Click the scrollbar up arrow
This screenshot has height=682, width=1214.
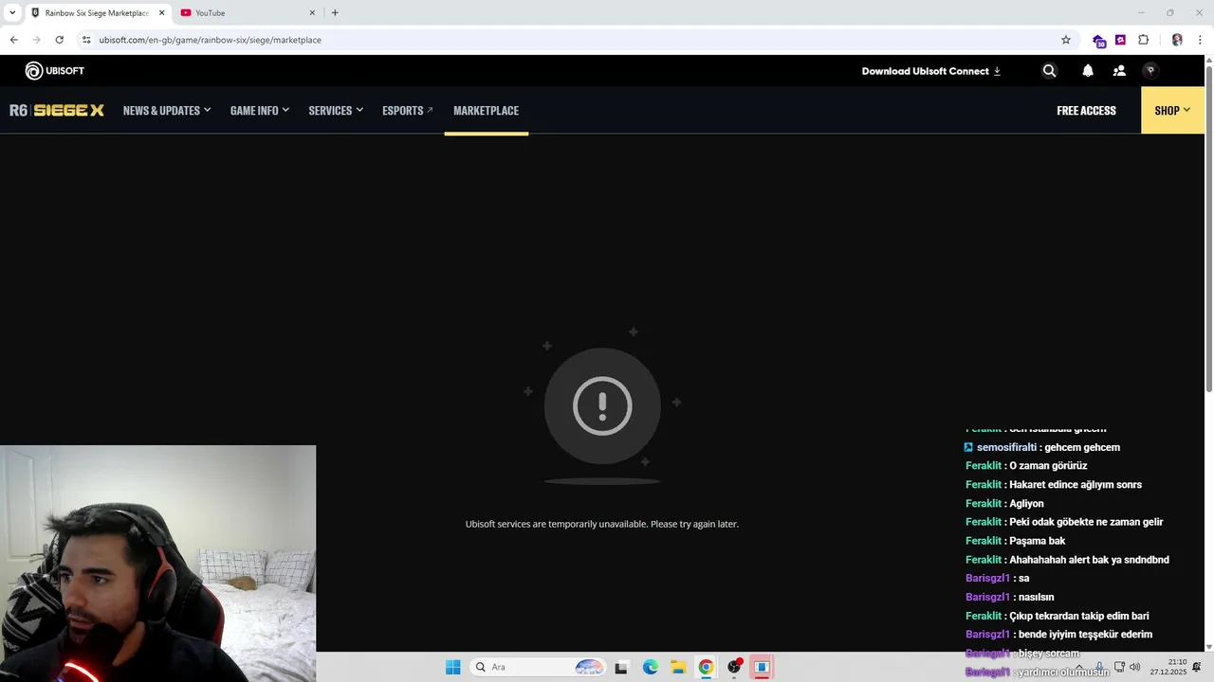tap(1208, 61)
